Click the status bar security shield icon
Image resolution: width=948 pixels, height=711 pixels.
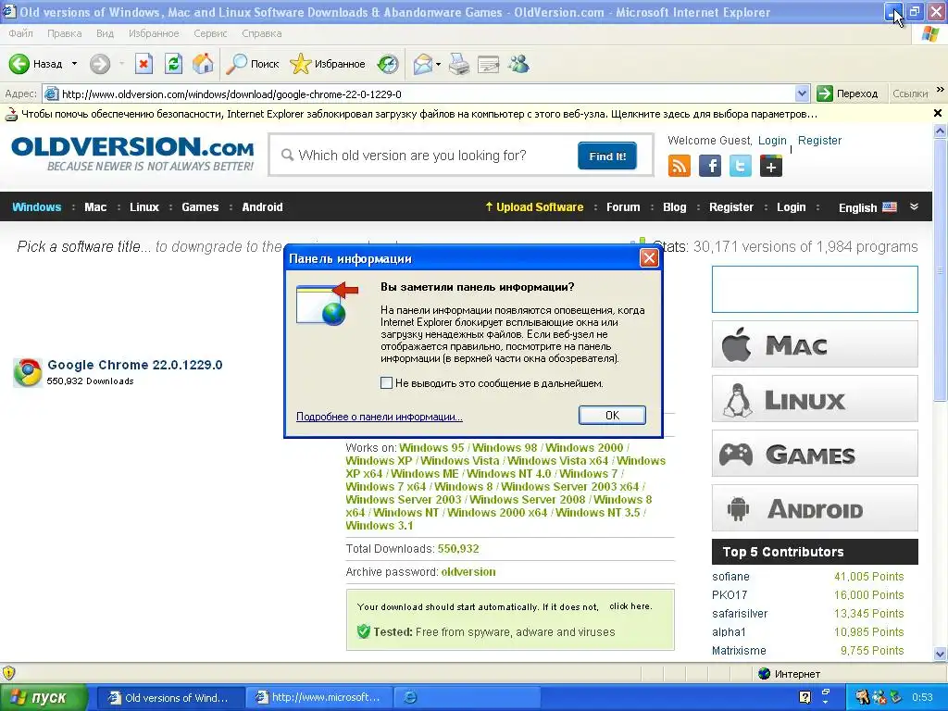click(9, 673)
